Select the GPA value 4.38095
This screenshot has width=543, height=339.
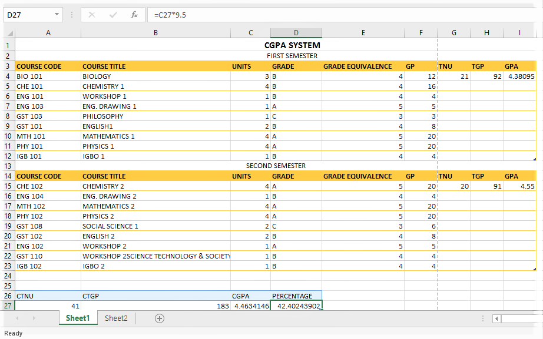click(519, 76)
